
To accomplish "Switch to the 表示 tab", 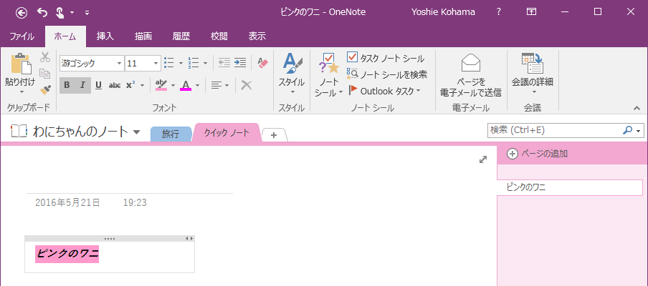I will 257,36.
